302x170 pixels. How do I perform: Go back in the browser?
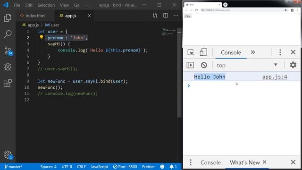[186, 10]
